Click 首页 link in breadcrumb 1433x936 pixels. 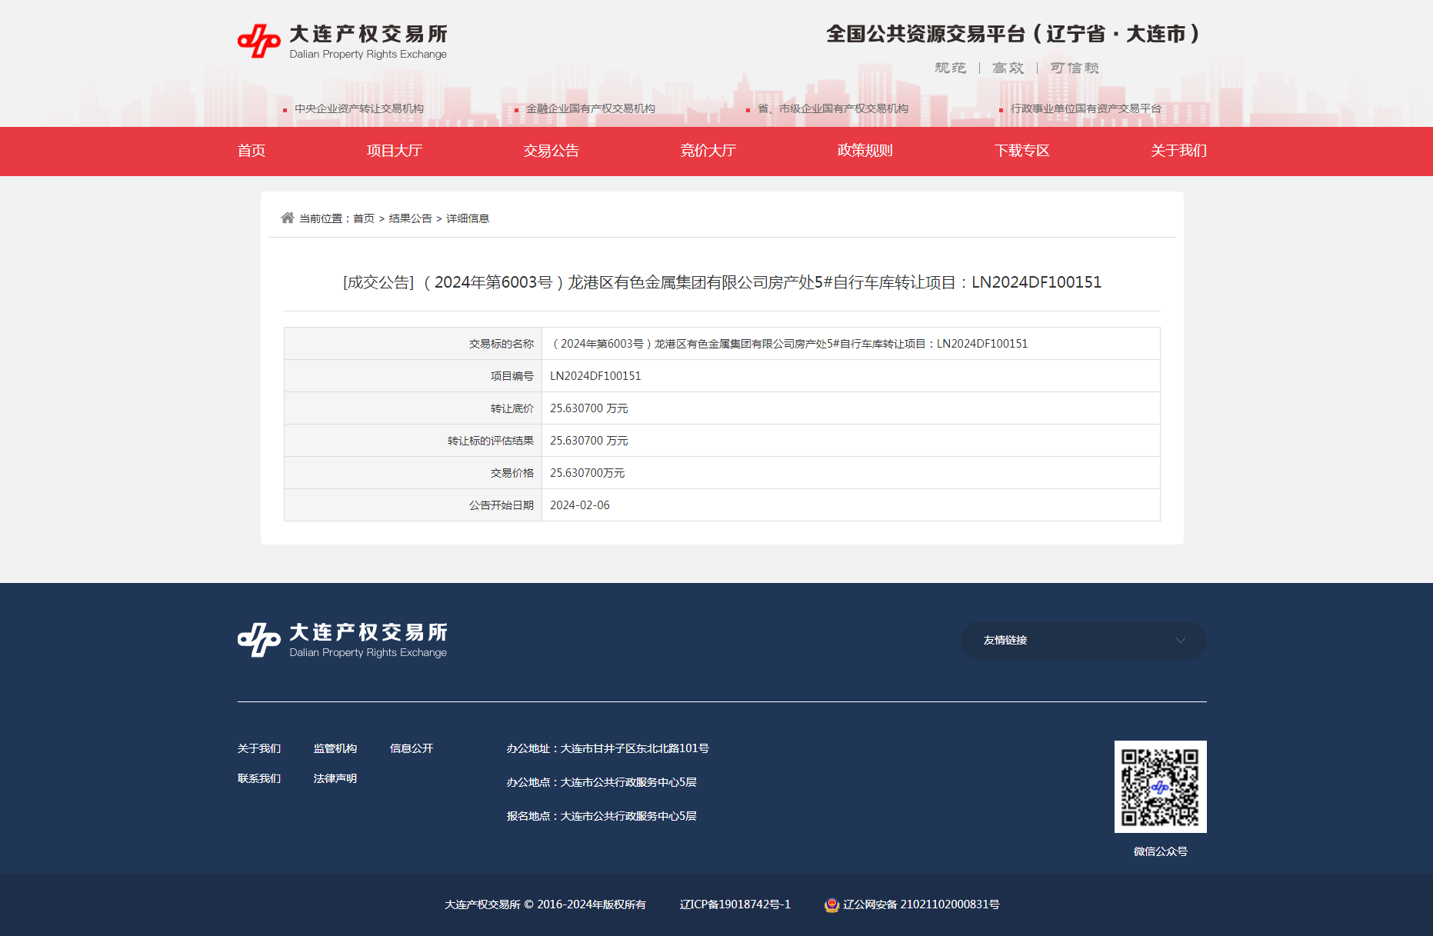364,218
